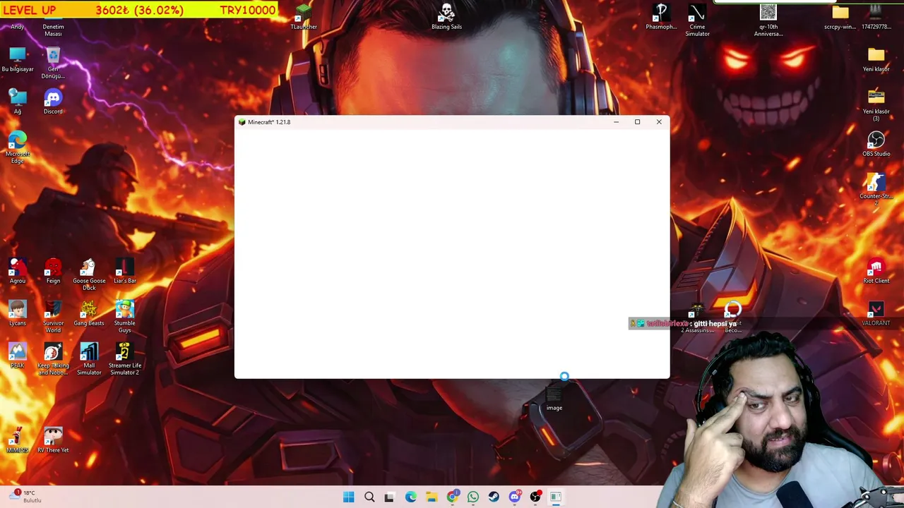Open the Microsoft Edge desktop shortcut
904x508 pixels.
(x=18, y=147)
